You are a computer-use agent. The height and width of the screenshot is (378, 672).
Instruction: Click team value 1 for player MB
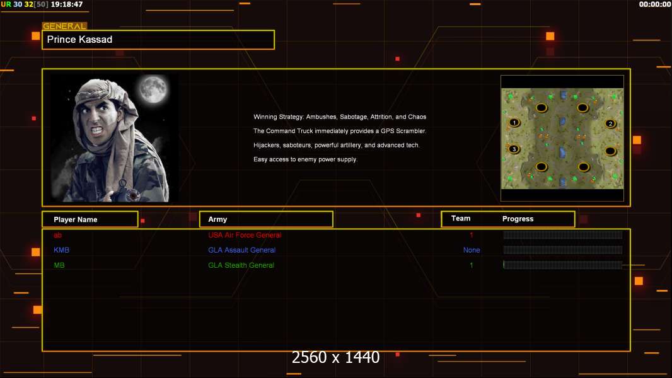pyautogui.click(x=472, y=265)
